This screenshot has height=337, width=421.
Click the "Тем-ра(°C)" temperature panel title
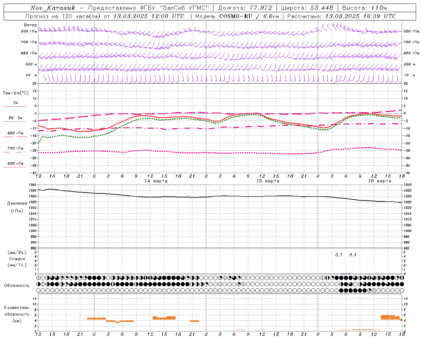click(15, 93)
